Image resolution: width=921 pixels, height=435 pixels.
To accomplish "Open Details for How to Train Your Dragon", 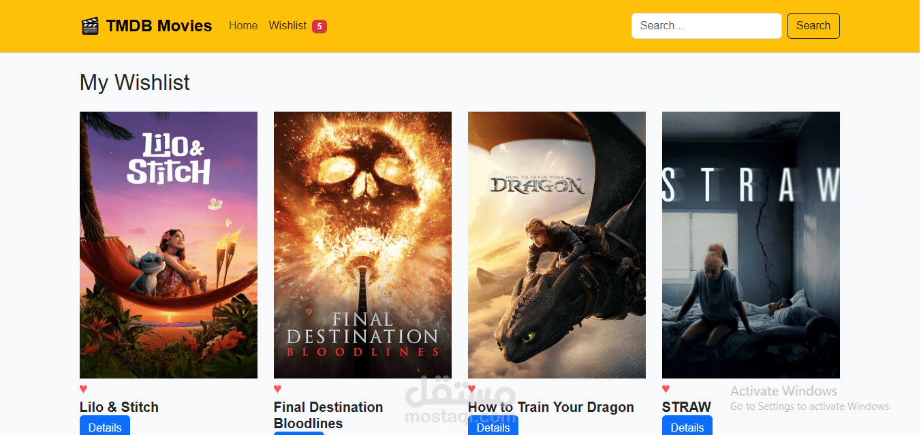I will (x=493, y=427).
